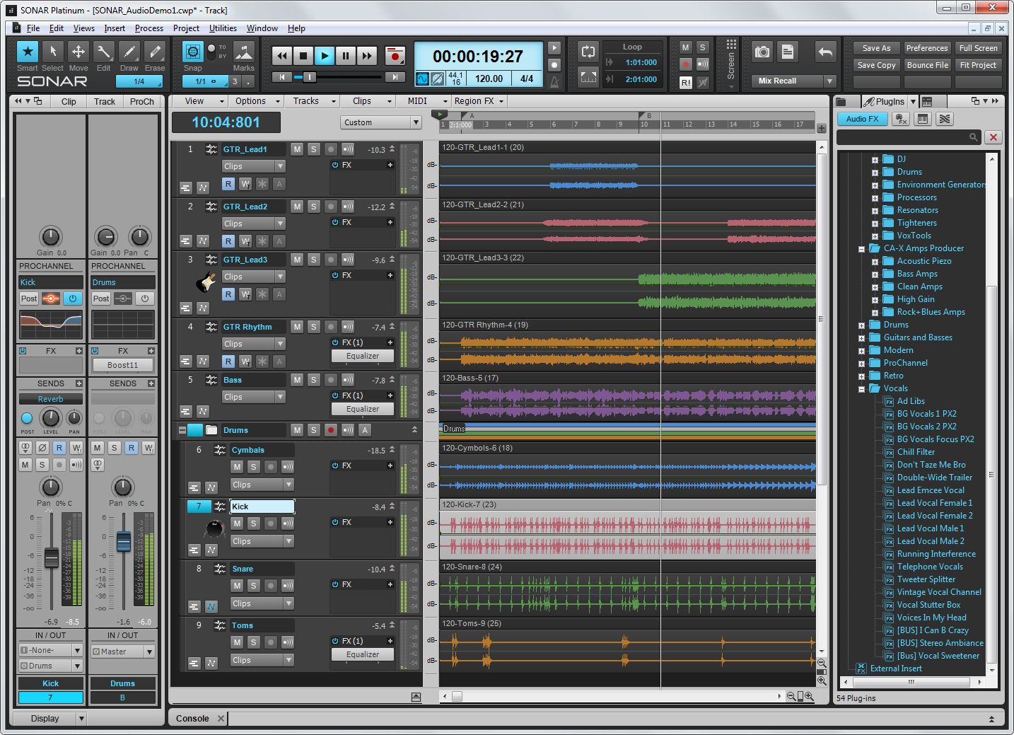Click the timecode display 00:00:19:27

point(478,56)
